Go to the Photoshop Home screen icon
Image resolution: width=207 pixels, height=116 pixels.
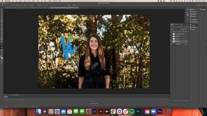tap(2, 5)
